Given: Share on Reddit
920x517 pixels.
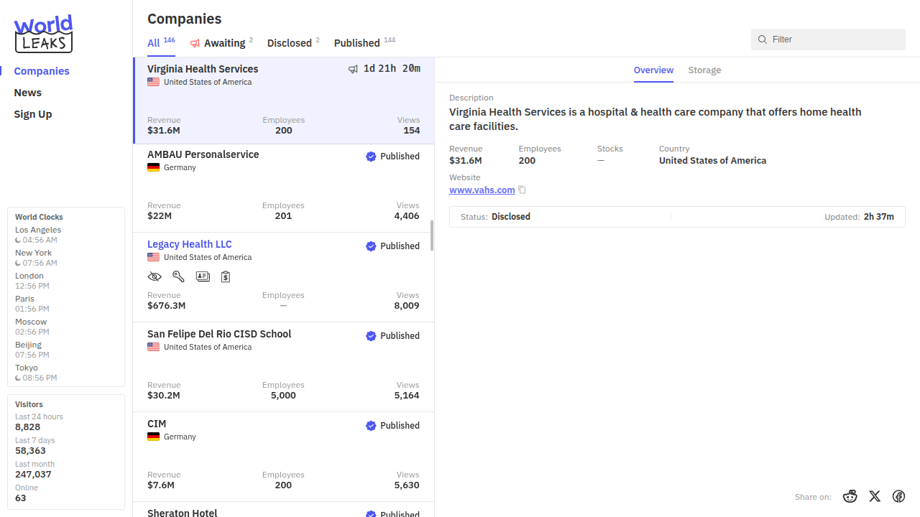Looking at the screenshot, I should tap(850, 496).
